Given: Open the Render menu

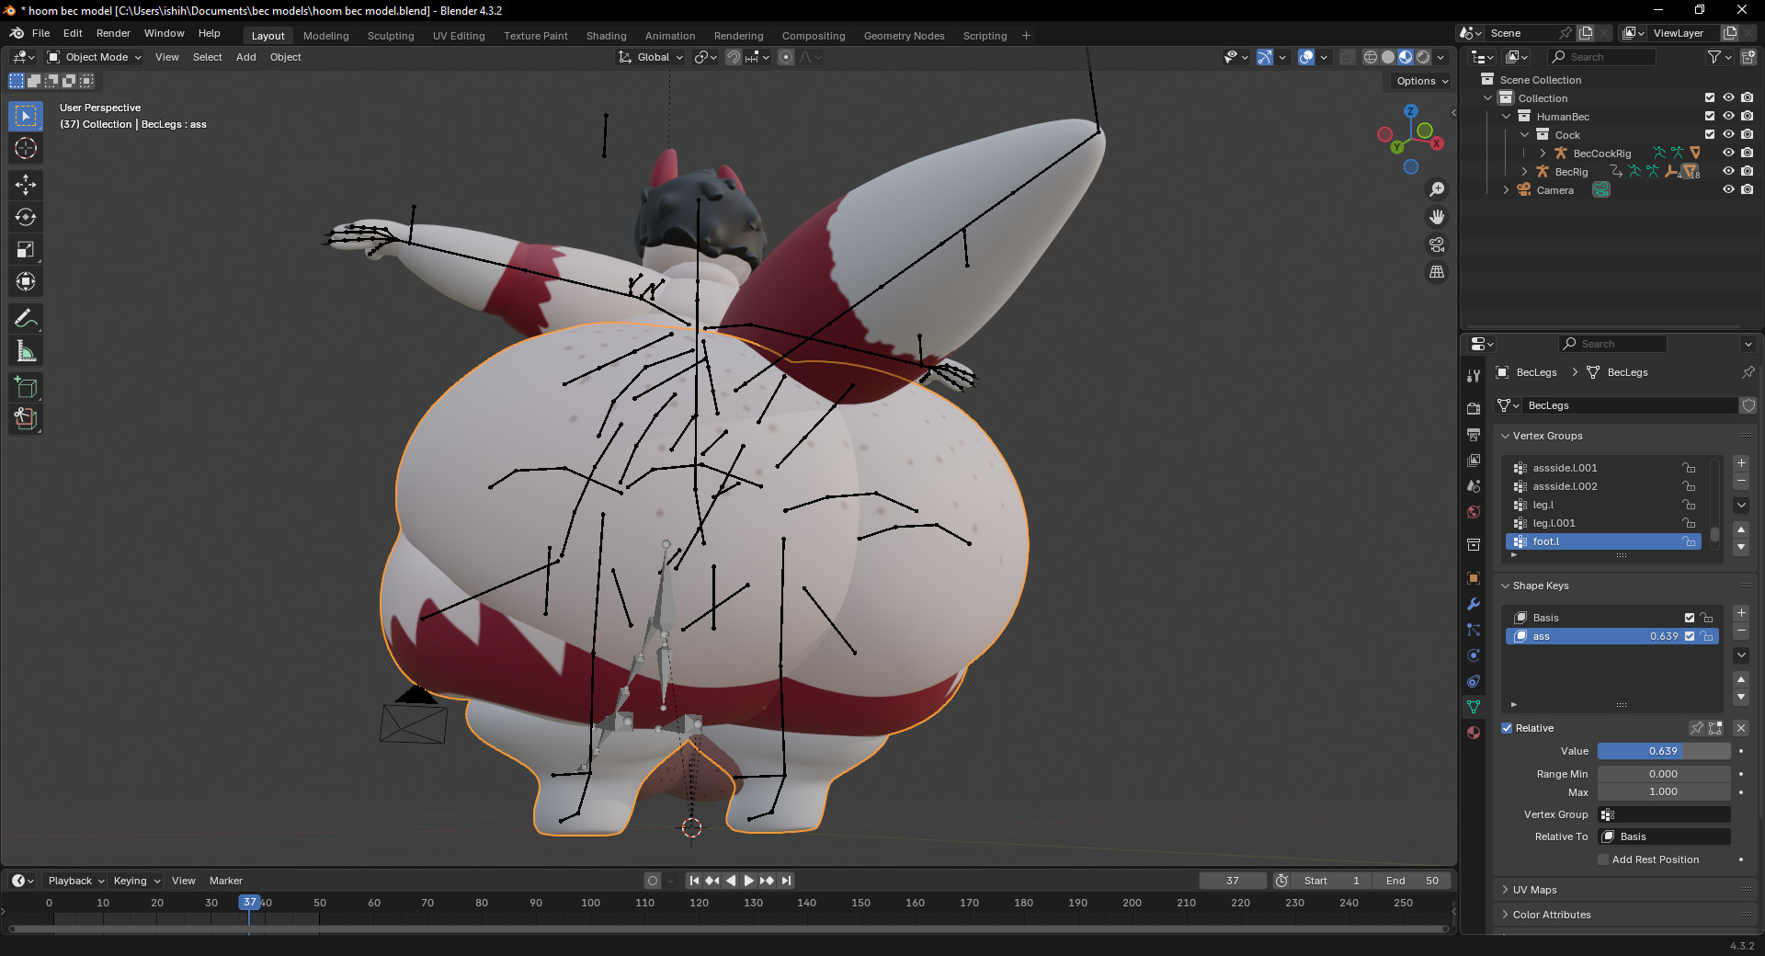Looking at the screenshot, I should click(x=113, y=33).
